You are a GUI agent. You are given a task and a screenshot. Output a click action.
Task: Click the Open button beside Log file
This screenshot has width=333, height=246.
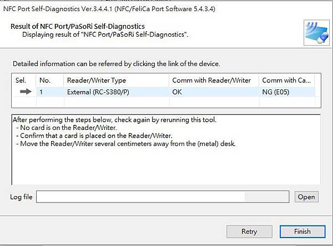coord(306,197)
